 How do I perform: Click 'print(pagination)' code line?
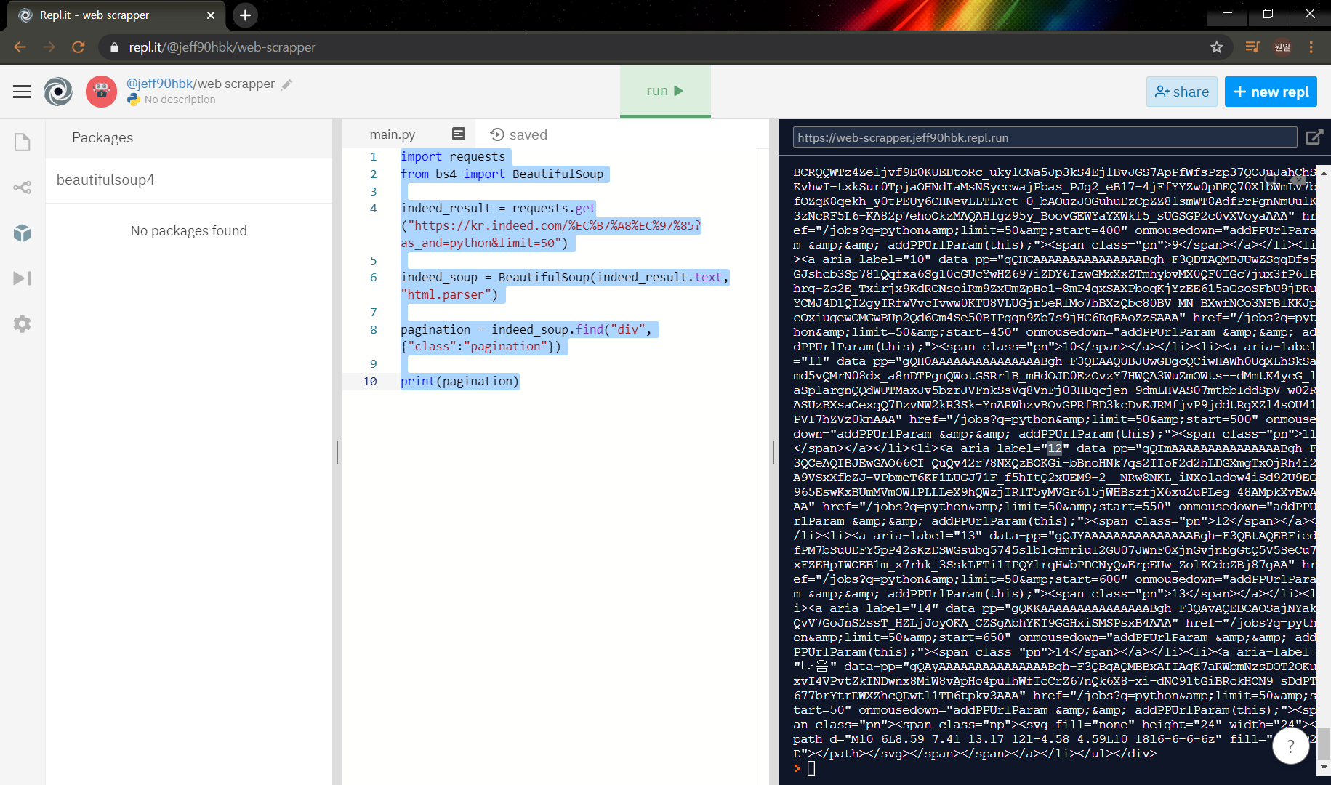point(460,381)
